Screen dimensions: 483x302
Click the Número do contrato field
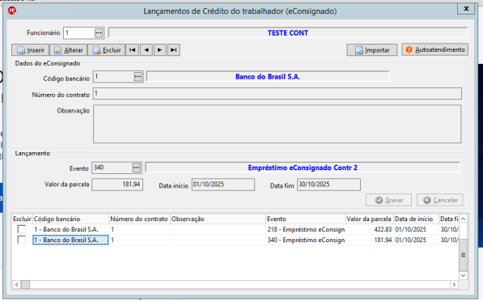click(x=278, y=93)
